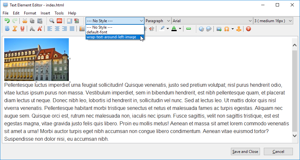
Task: Open the Help menu
Action: pyautogui.click(x=72, y=13)
